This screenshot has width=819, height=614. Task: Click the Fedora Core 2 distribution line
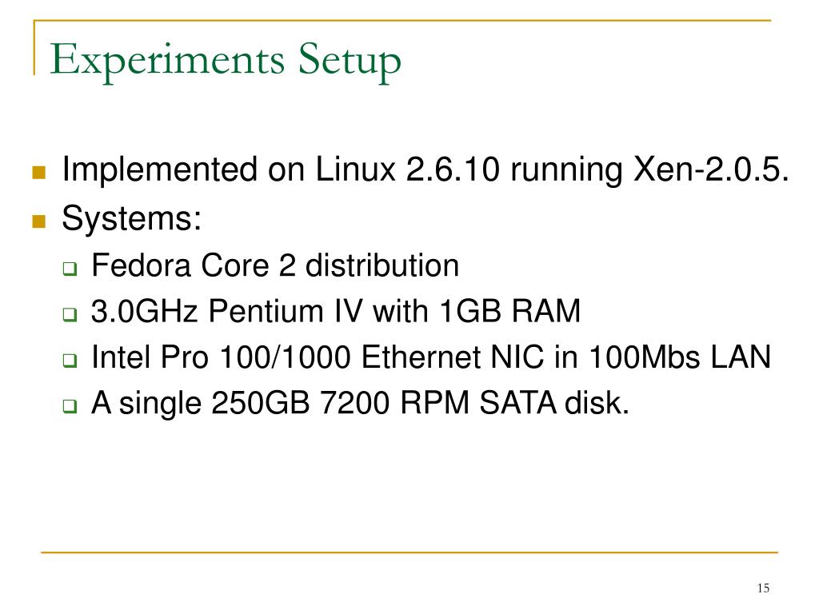click(x=275, y=265)
